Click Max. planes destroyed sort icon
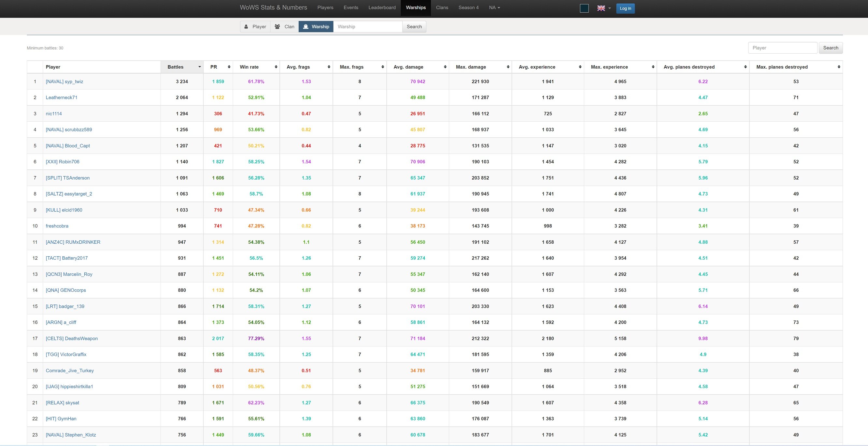 [x=839, y=67]
